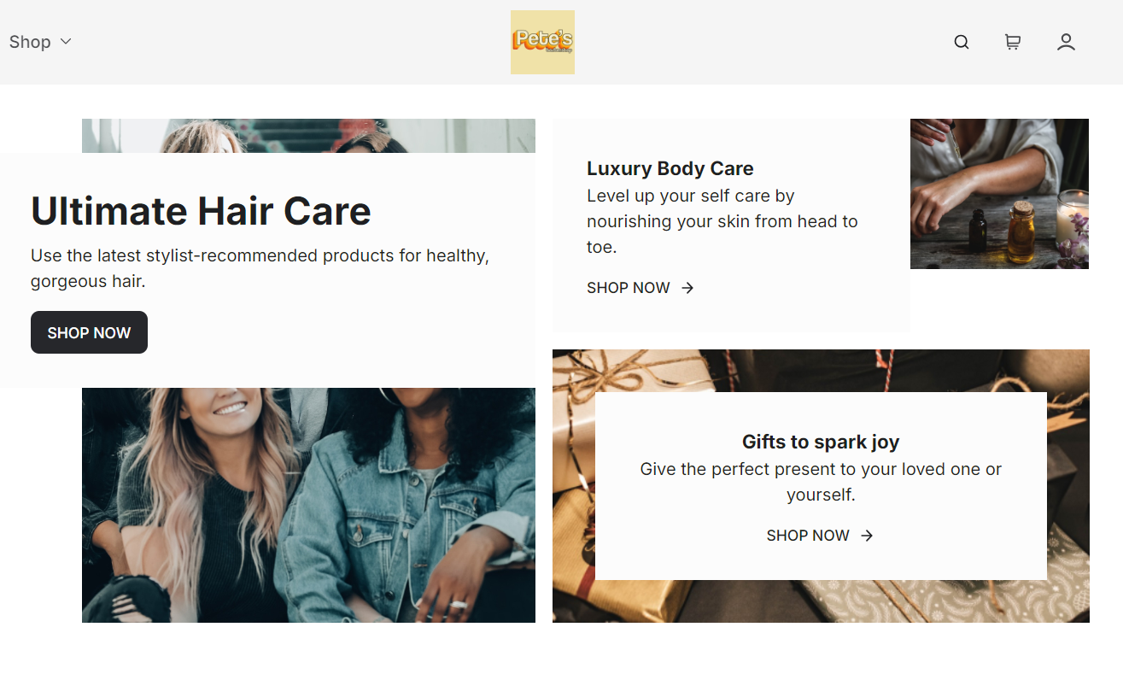This screenshot has height=674, width=1123.
Task: Open the Shop menu label
Action: click(30, 42)
